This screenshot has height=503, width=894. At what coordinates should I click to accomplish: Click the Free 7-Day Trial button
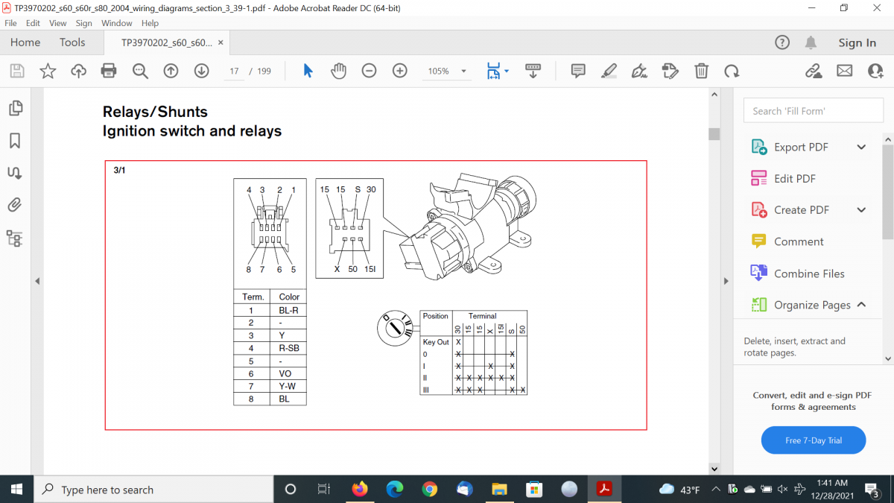tap(814, 440)
